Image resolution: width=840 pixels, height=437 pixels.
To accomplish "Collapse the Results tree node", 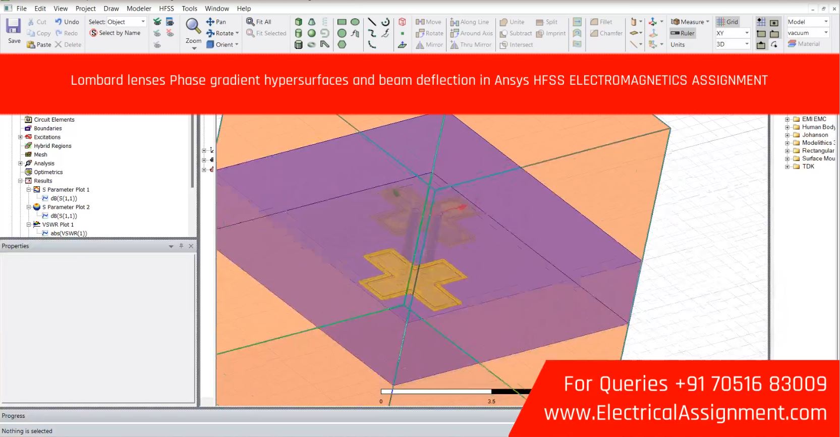I will 21,181.
